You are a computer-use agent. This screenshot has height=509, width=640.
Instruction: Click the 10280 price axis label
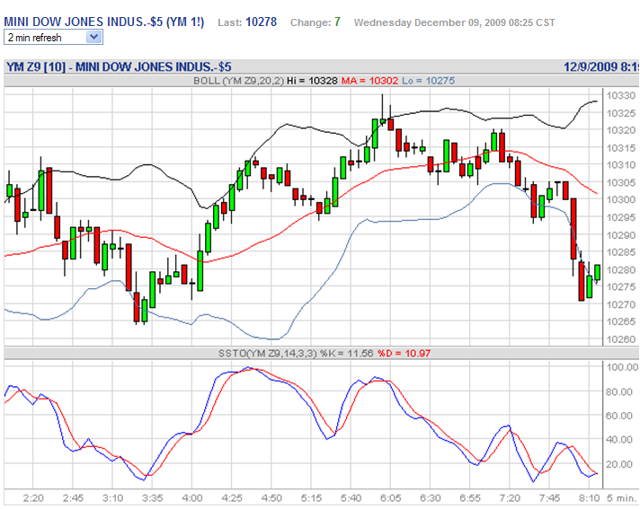[621, 270]
